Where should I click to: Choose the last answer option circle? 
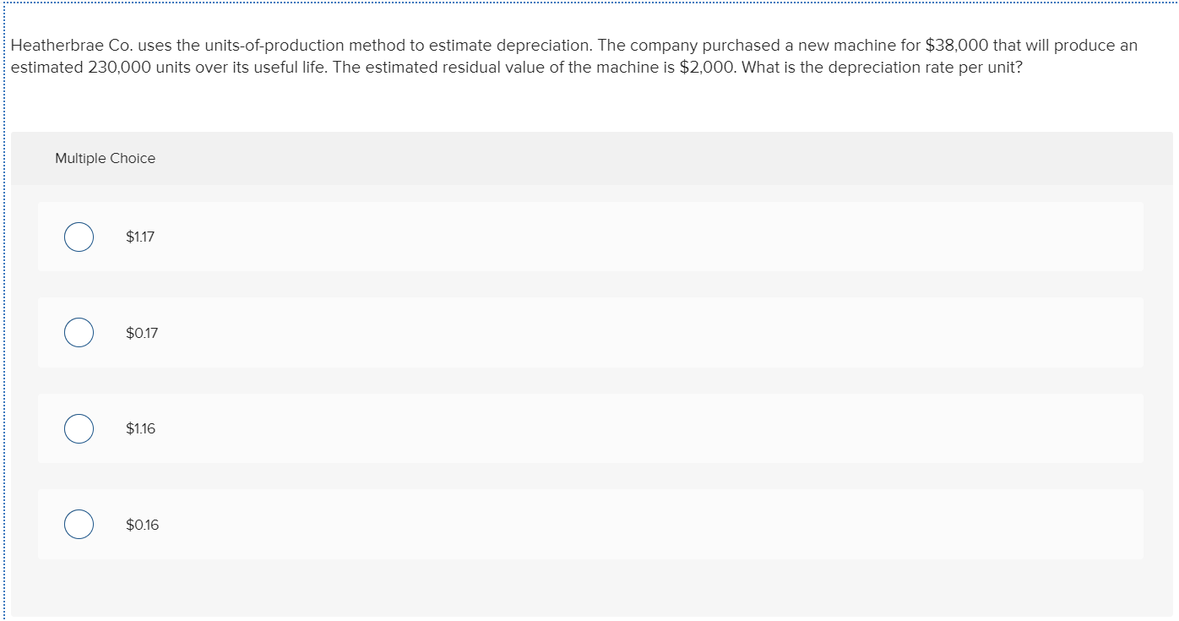[79, 524]
